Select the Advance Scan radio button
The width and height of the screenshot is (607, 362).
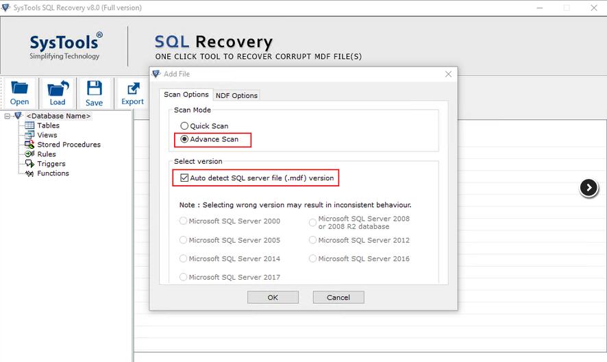coord(184,138)
